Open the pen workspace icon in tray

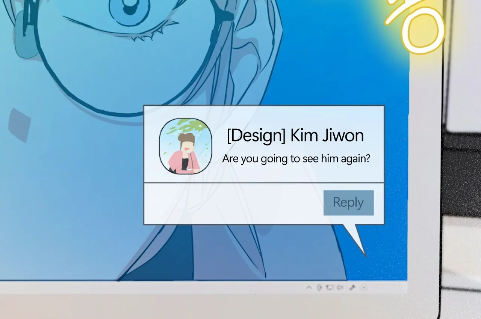352,287
